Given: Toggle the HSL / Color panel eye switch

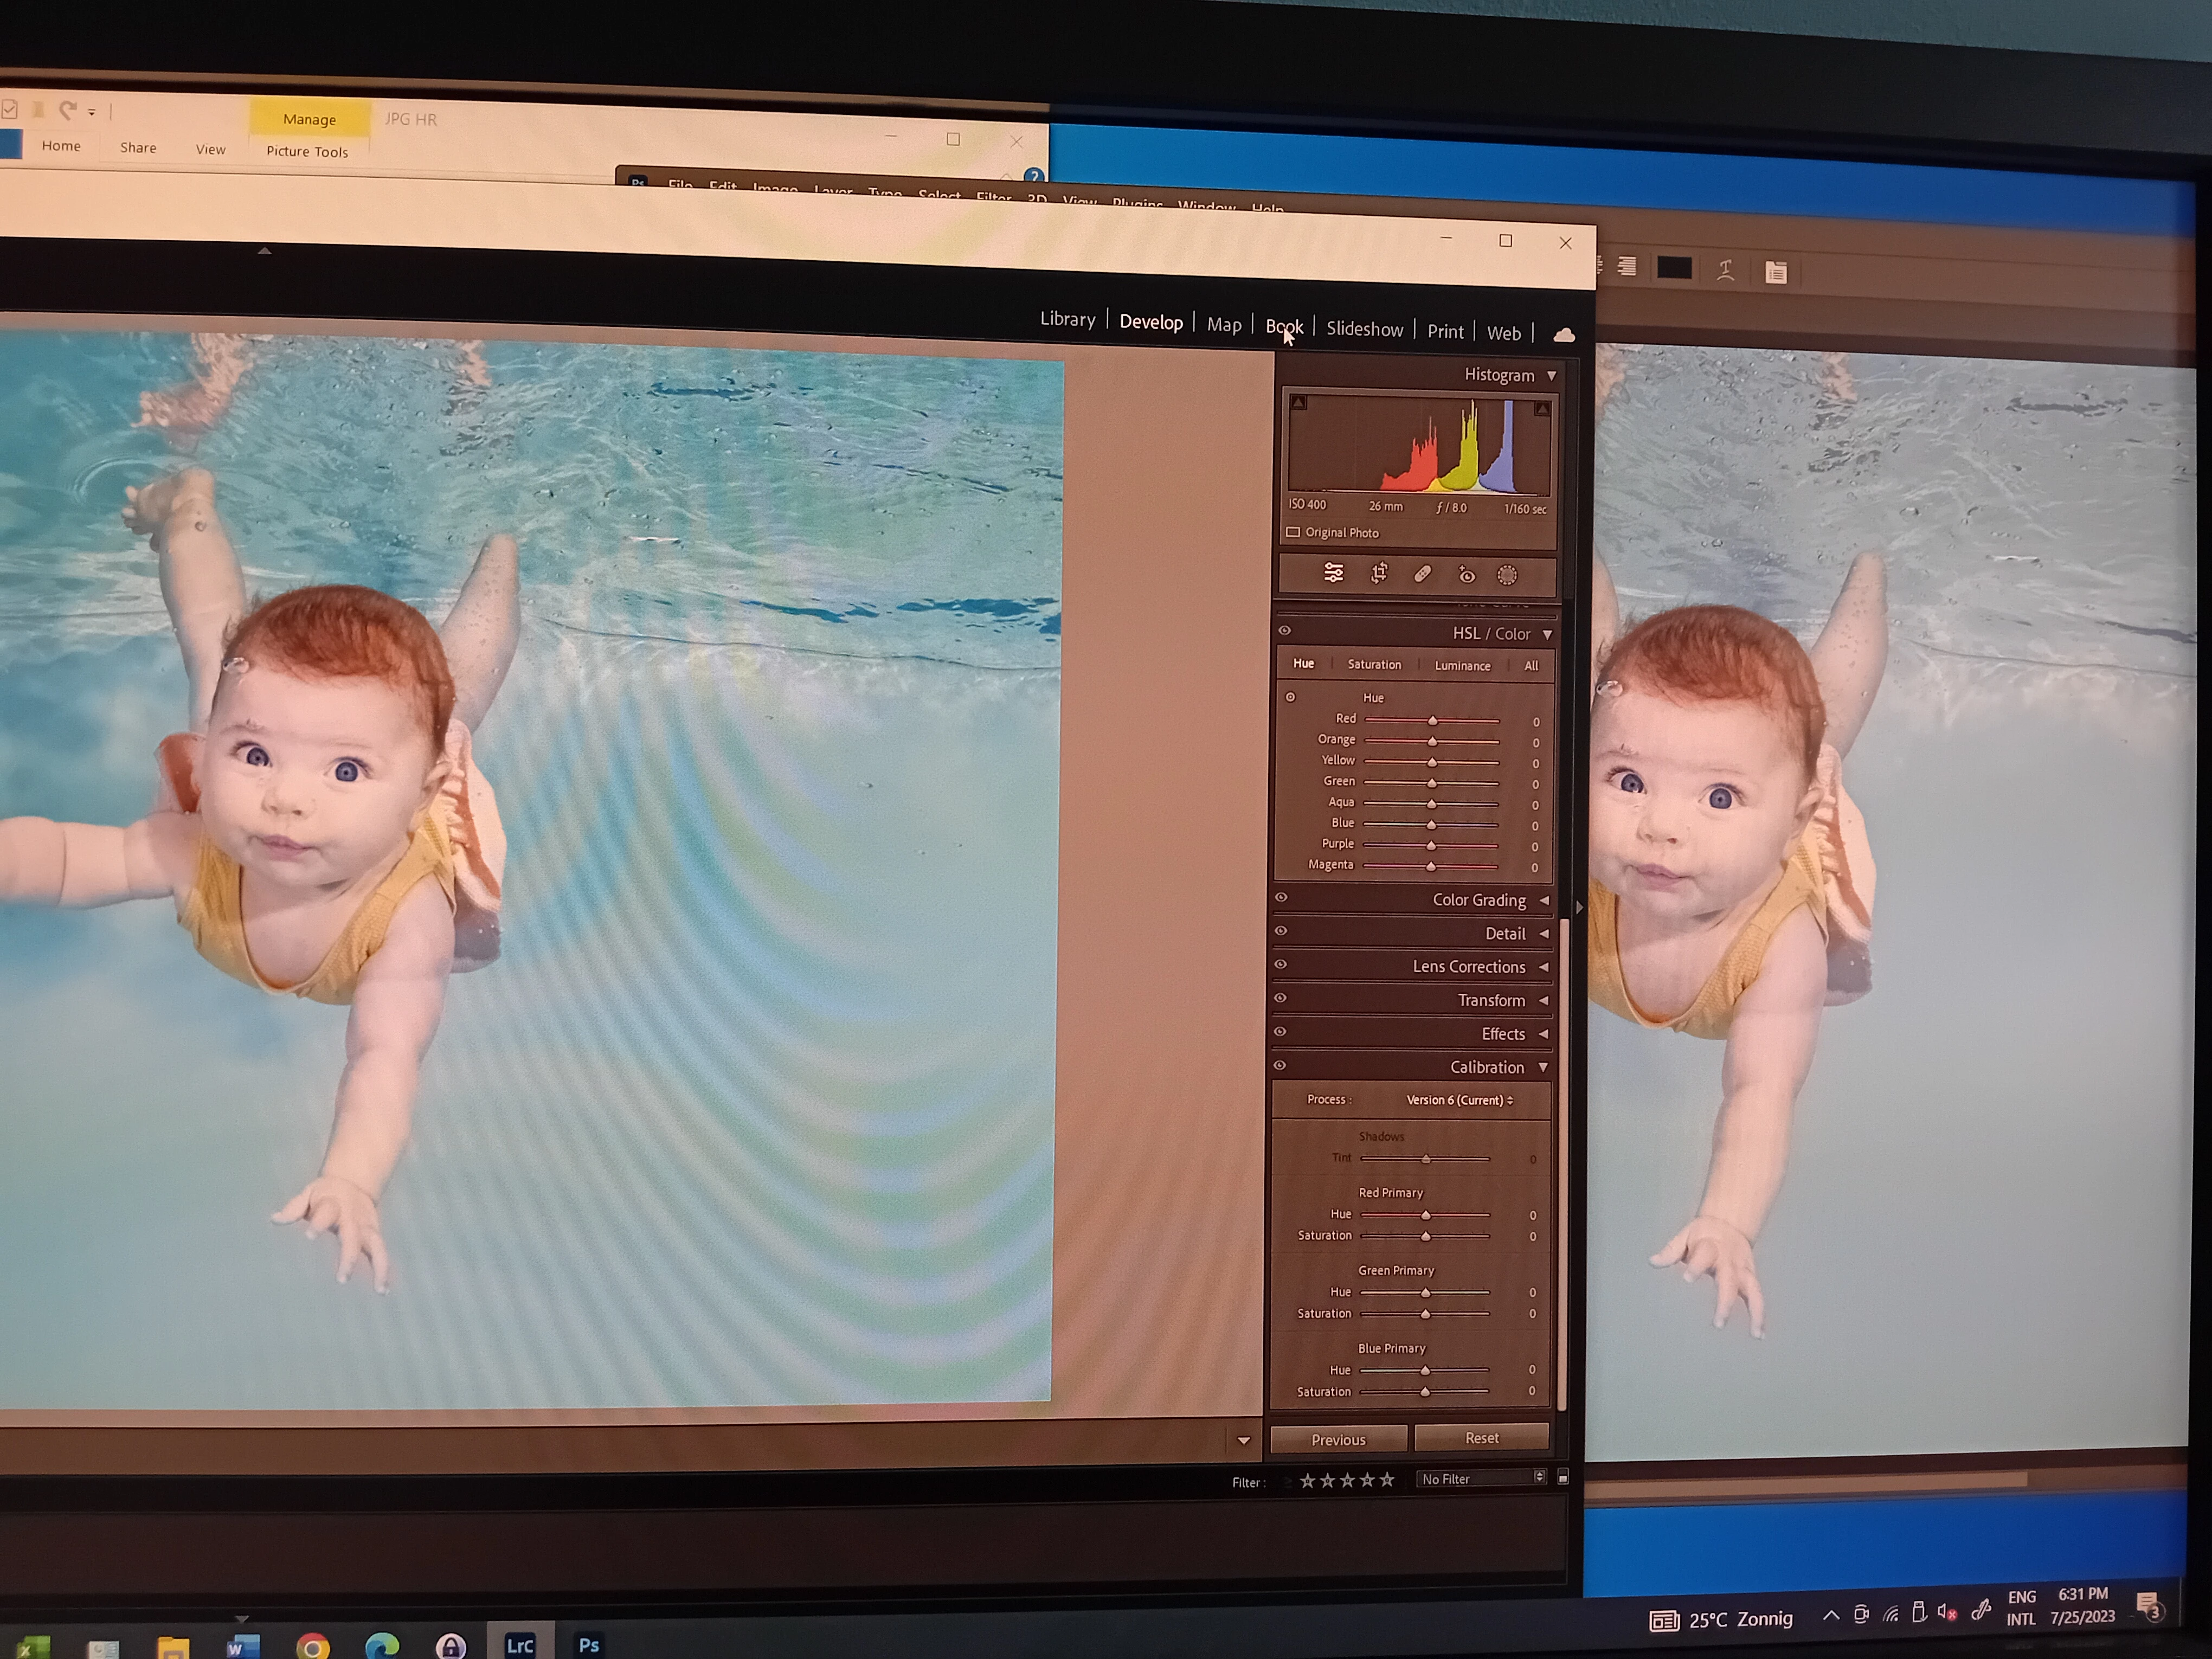Looking at the screenshot, I should pos(1285,630).
